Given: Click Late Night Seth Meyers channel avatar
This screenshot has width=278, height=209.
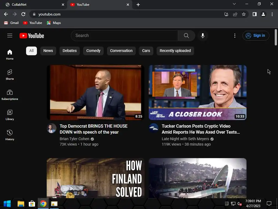Looking at the screenshot, I should [154, 128].
